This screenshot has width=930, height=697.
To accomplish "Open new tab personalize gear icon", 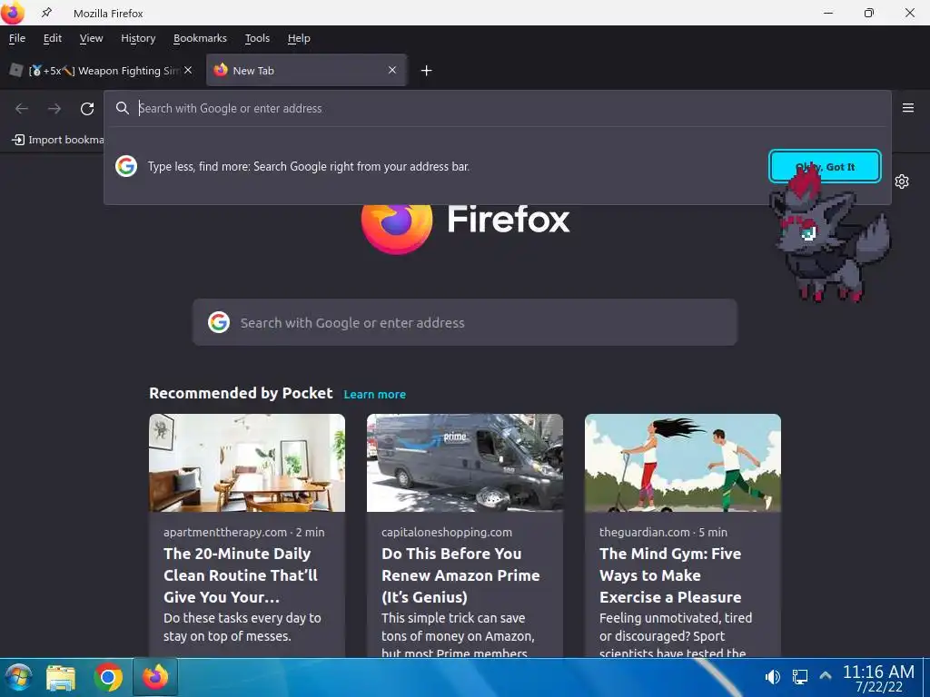I will pyautogui.click(x=902, y=182).
